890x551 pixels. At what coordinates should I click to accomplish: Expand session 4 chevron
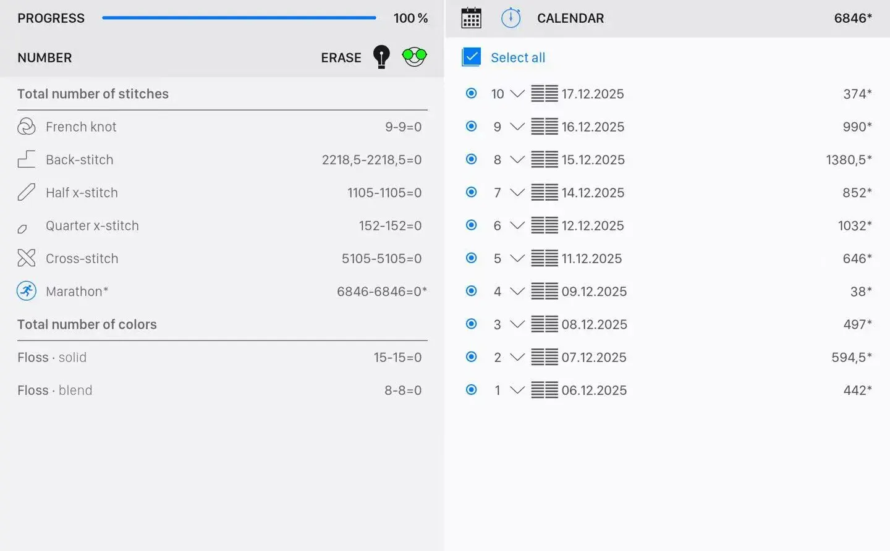click(x=517, y=291)
